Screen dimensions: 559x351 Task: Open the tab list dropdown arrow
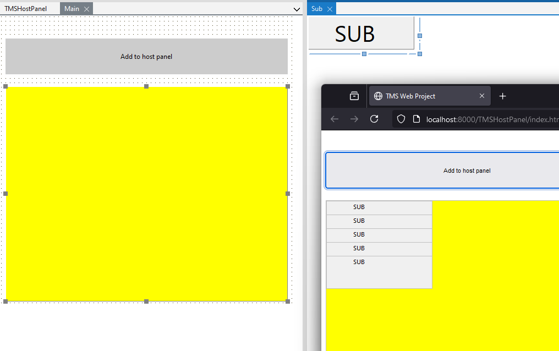tap(297, 9)
